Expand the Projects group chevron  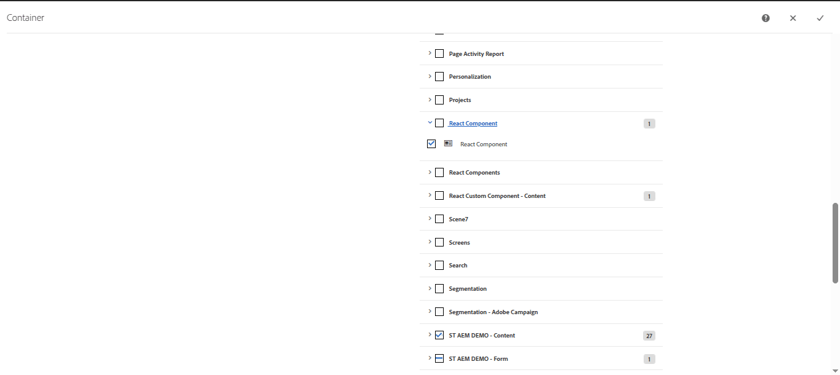[430, 100]
